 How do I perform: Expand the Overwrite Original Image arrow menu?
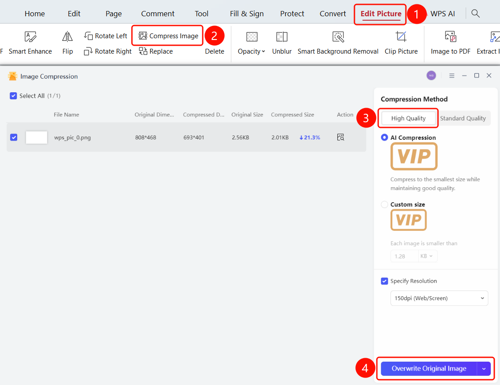pos(484,369)
